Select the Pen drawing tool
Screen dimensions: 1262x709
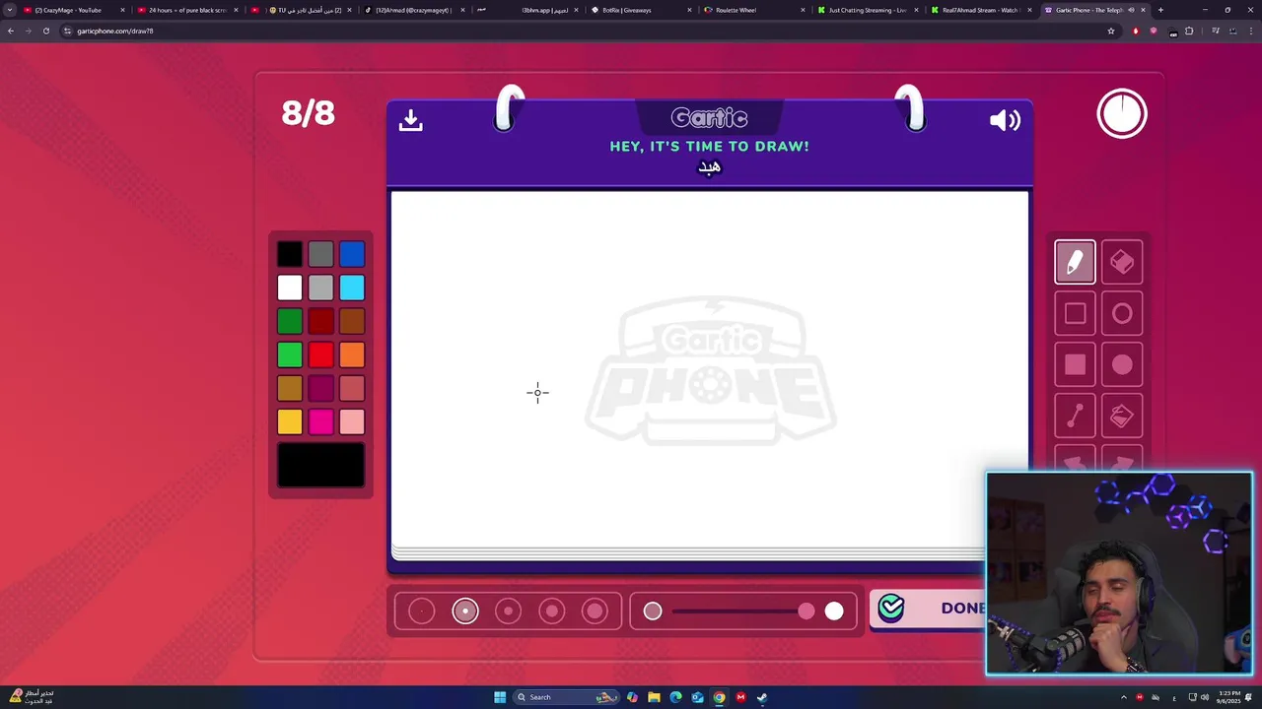click(x=1075, y=262)
